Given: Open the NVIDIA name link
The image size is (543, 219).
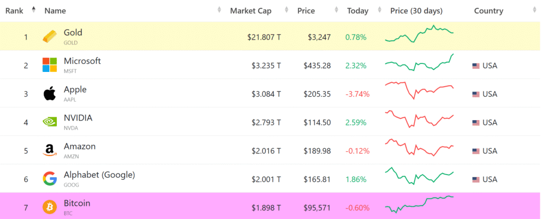Looking at the screenshot, I should click(x=78, y=118).
